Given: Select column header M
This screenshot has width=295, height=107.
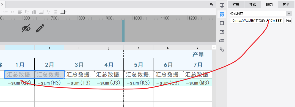Looking at the screenshot, I should coord(197,48).
